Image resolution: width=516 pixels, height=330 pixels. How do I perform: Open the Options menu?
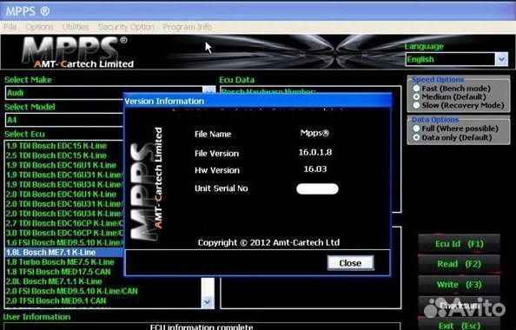(39, 27)
